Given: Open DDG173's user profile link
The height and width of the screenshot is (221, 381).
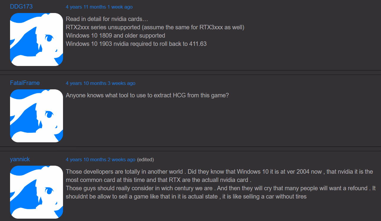Looking at the screenshot, I should tap(21, 7).
